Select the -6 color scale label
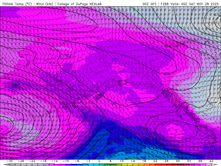 tap(77, 161)
